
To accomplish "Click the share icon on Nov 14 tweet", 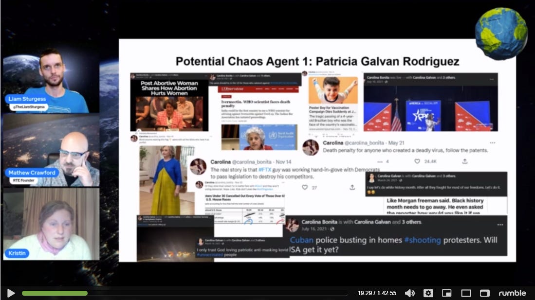I will pyautogui.click(x=352, y=187).
